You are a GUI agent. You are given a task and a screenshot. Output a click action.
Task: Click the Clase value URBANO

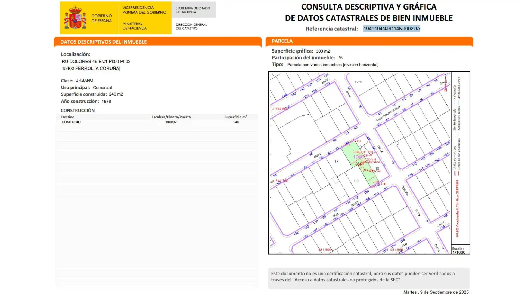[84, 80]
